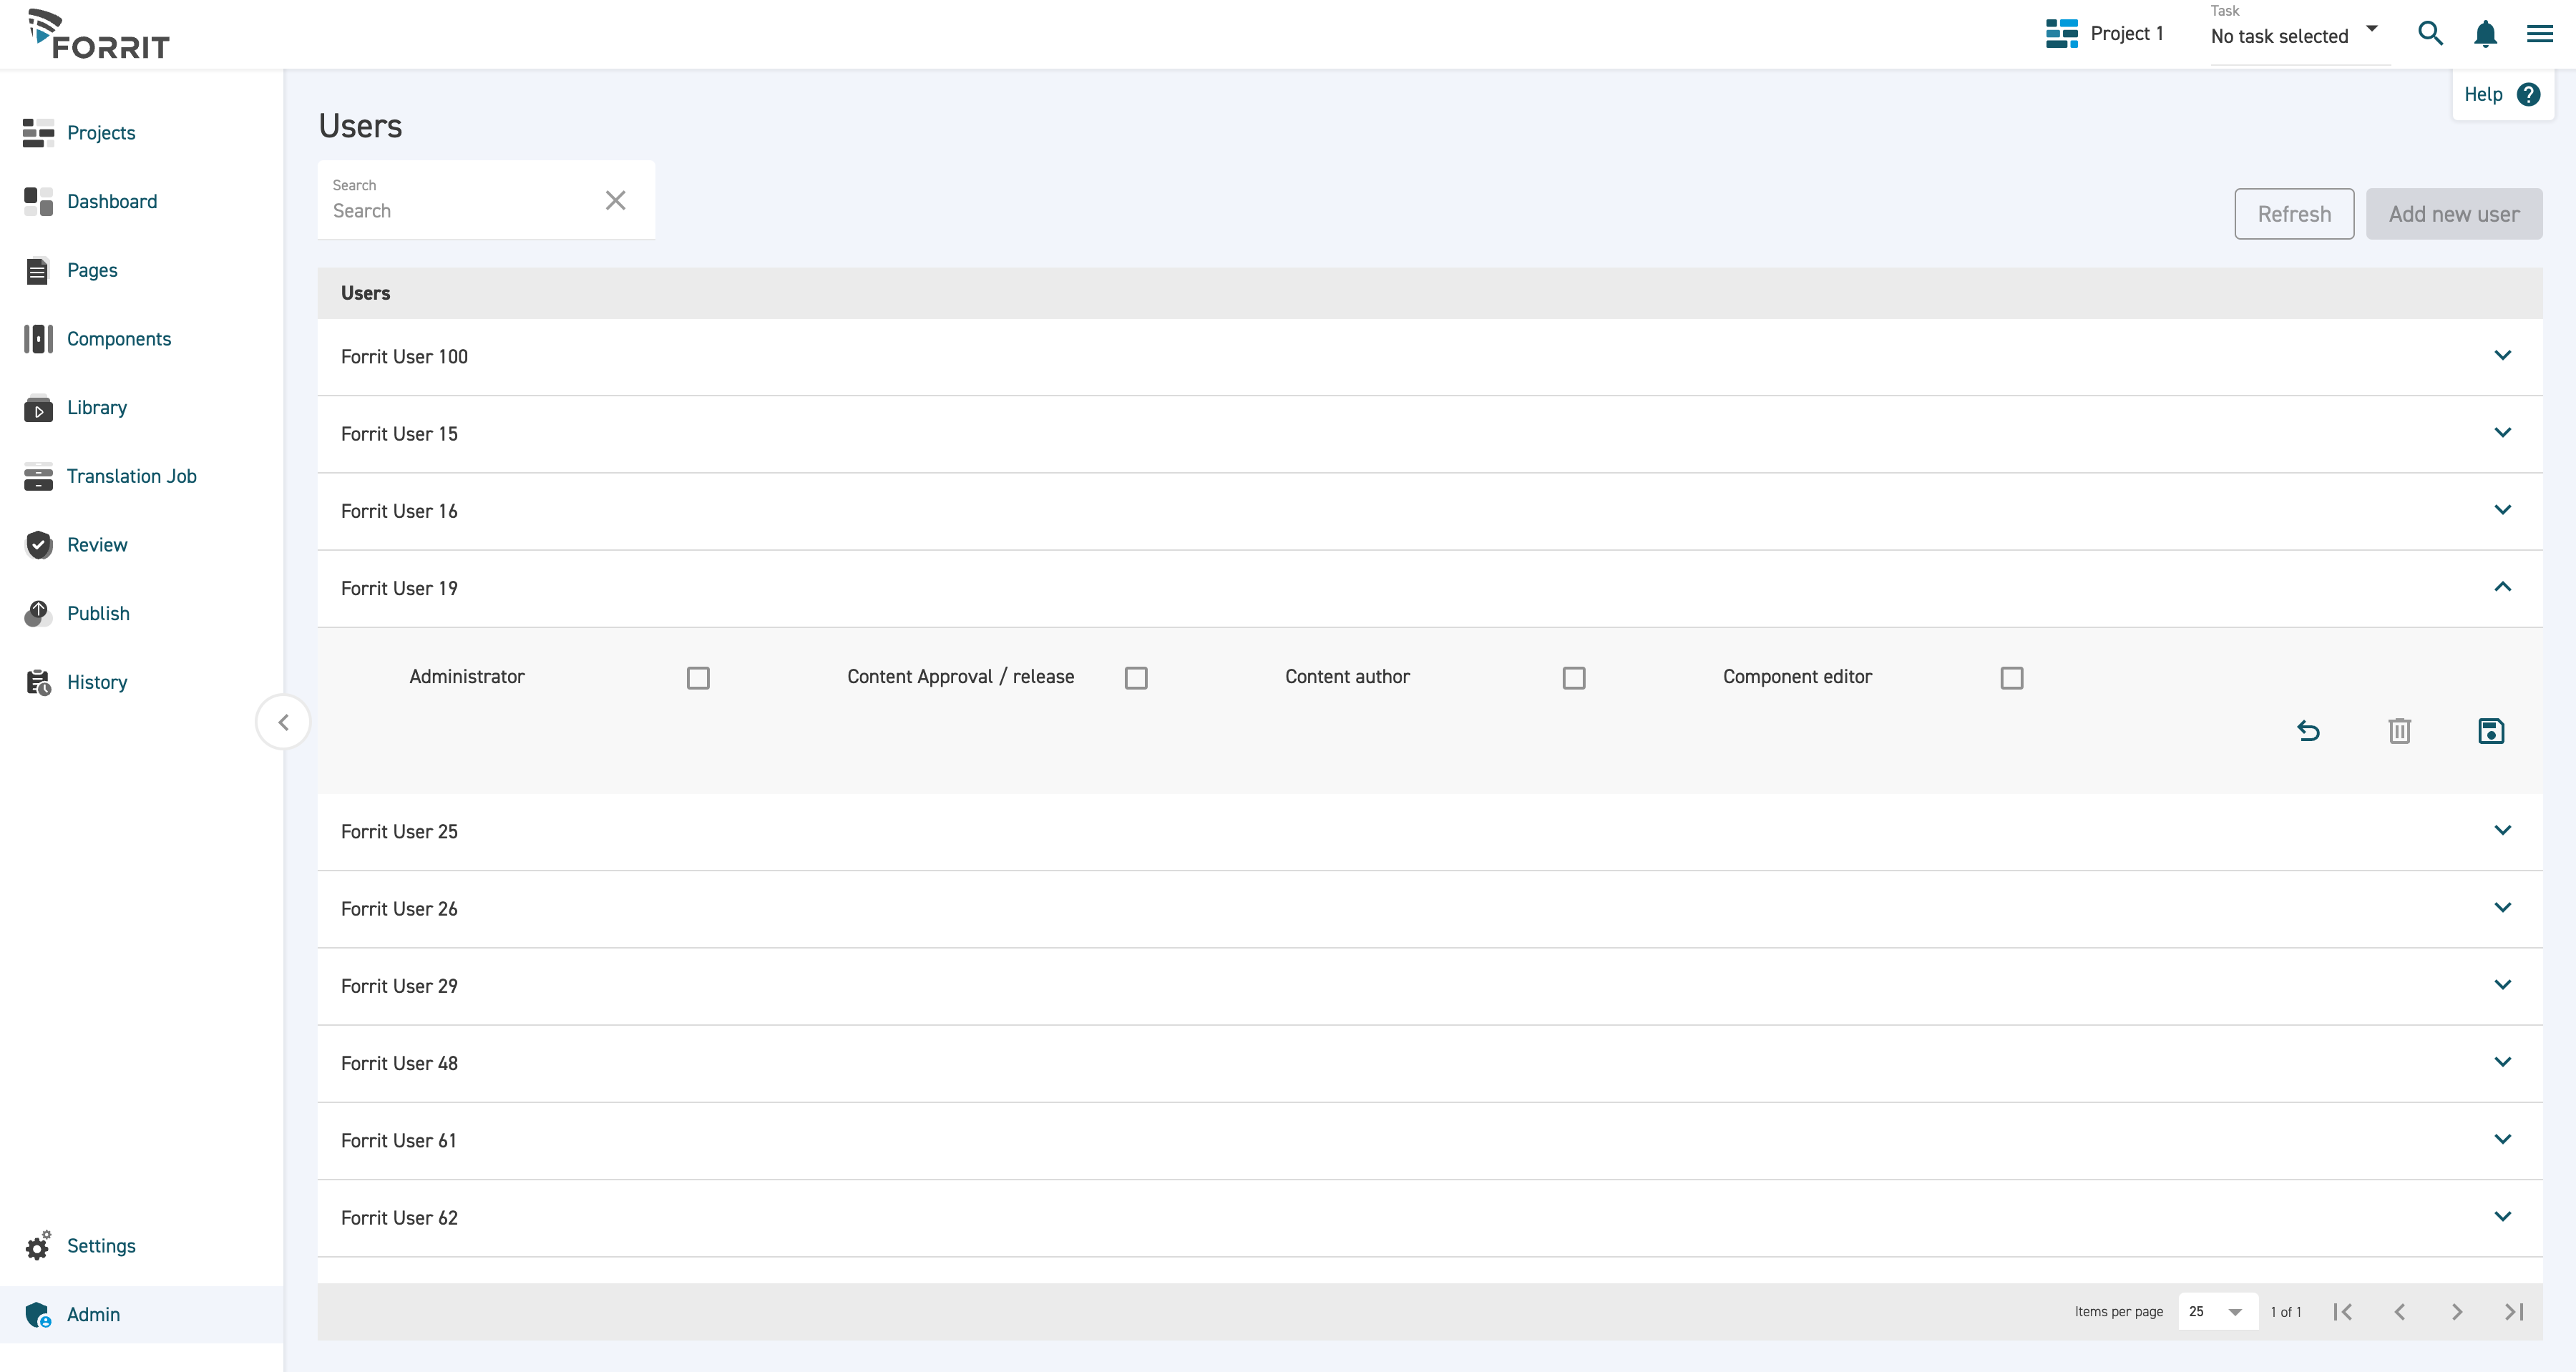Enable Content Approval / release checkbox

point(1136,678)
